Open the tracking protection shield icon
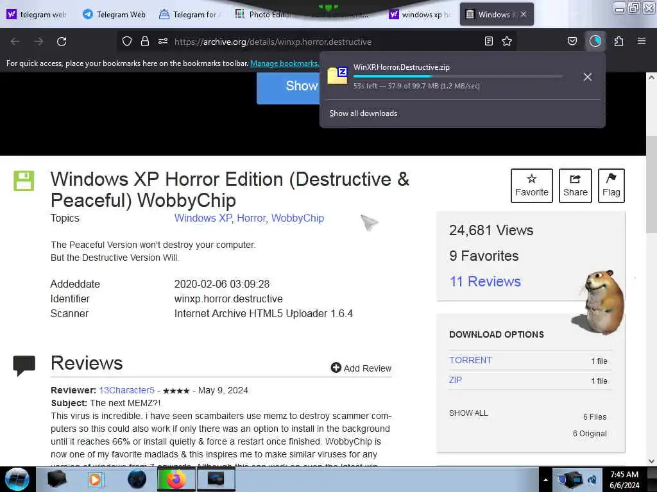The height and width of the screenshot is (492, 657). click(x=127, y=42)
